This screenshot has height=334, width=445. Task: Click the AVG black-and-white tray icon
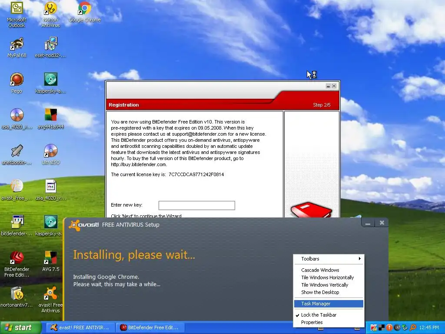point(382,327)
